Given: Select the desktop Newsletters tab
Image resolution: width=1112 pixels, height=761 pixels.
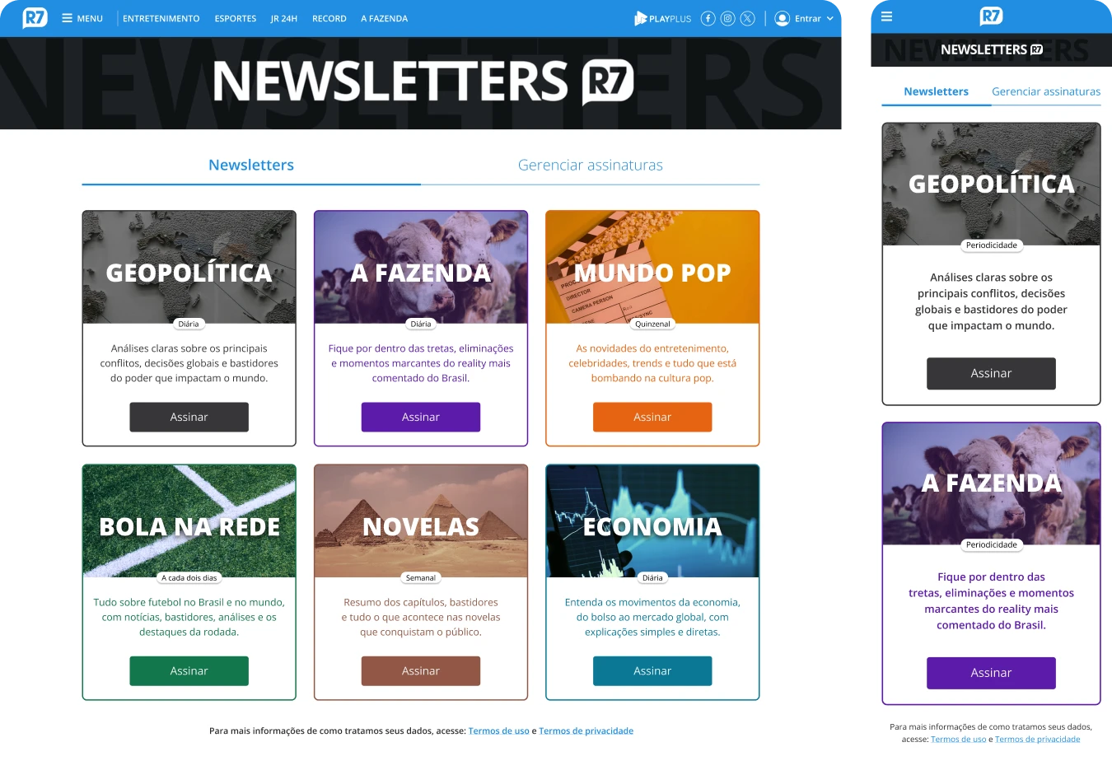Looking at the screenshot, I should pyautogui.click(x=251, y=165).
